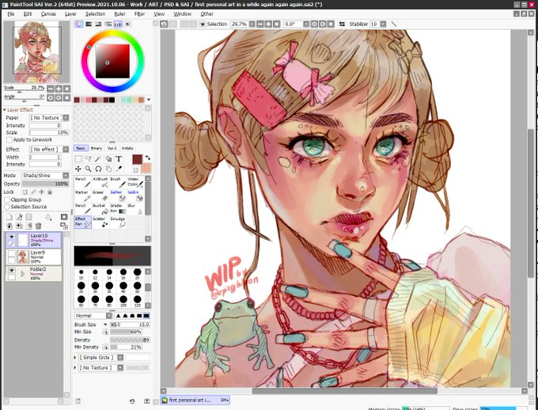Image resolution: width=538 pixels, height=410 pixels.
Task: Choose the SelPen tool
Action: click(118, 196)
